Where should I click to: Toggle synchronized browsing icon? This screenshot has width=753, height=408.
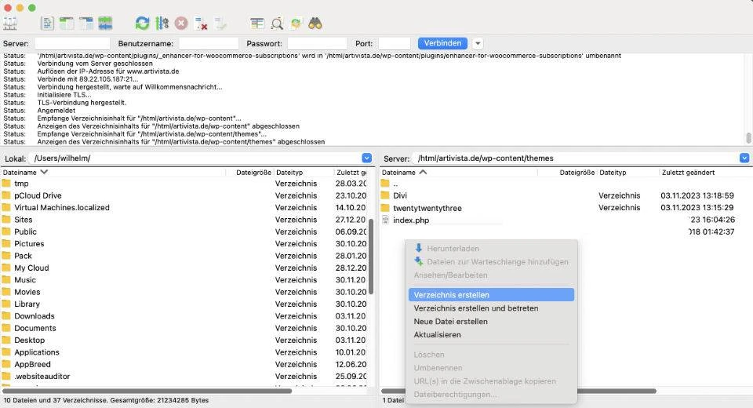coord(296,23)
